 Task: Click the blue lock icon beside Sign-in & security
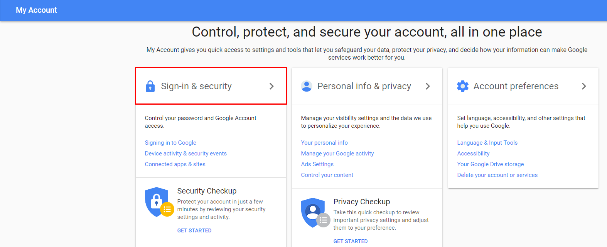click(x=150, y=86)
